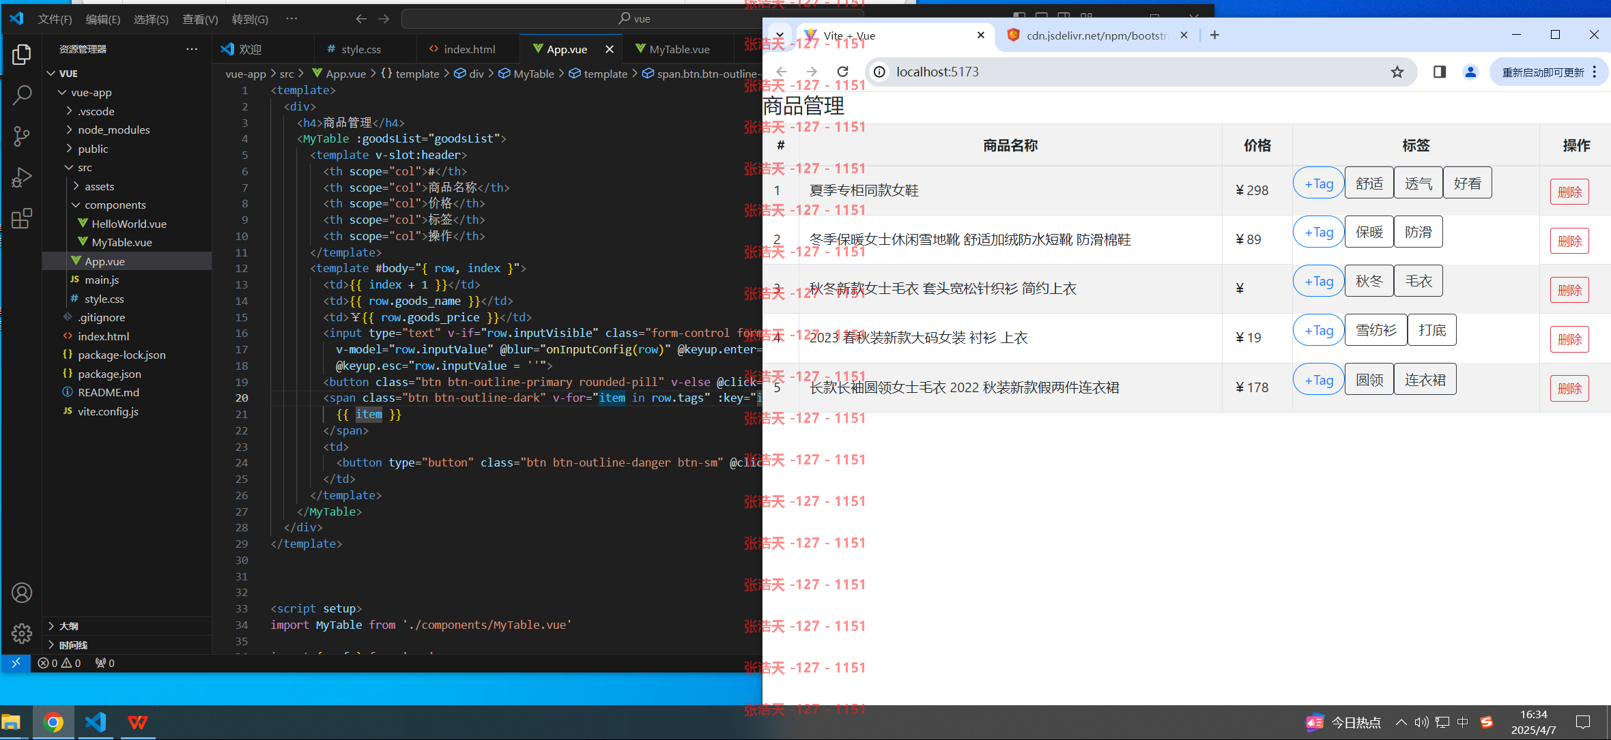Image resolution: width=1611 pixels, height=740 pixels.
Task: Click 删除 for row 3 秋冬新款女士毛衣
Action: (x=1569, y=291)
